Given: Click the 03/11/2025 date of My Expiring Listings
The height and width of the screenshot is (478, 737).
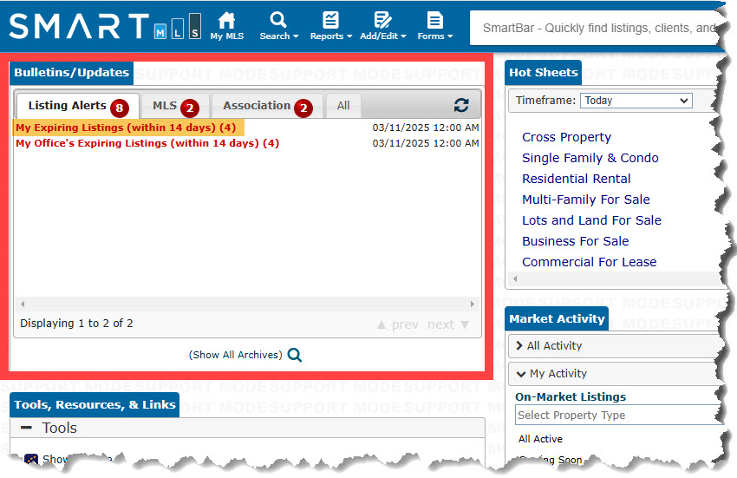Looking at the screenshot, I should pos(426,128).
